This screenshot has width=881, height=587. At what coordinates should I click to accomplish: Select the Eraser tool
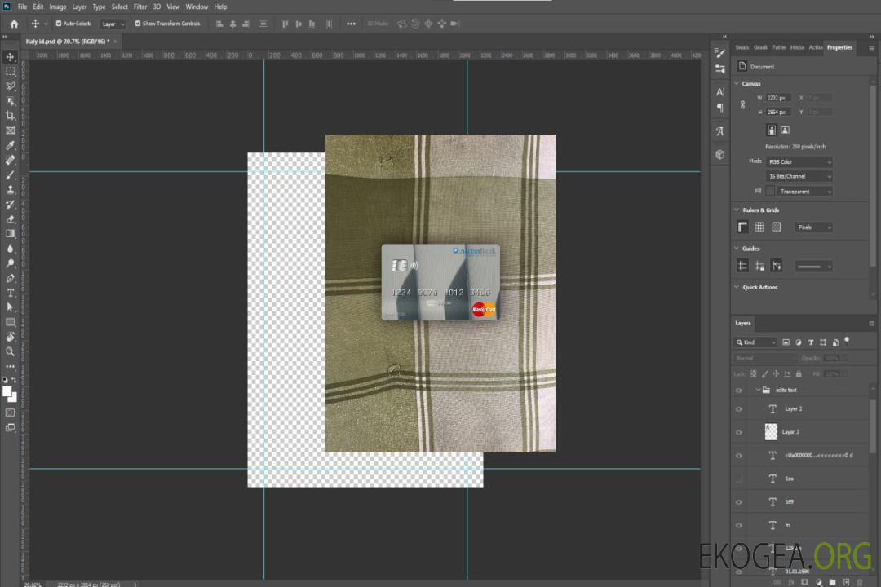point(10,218)
